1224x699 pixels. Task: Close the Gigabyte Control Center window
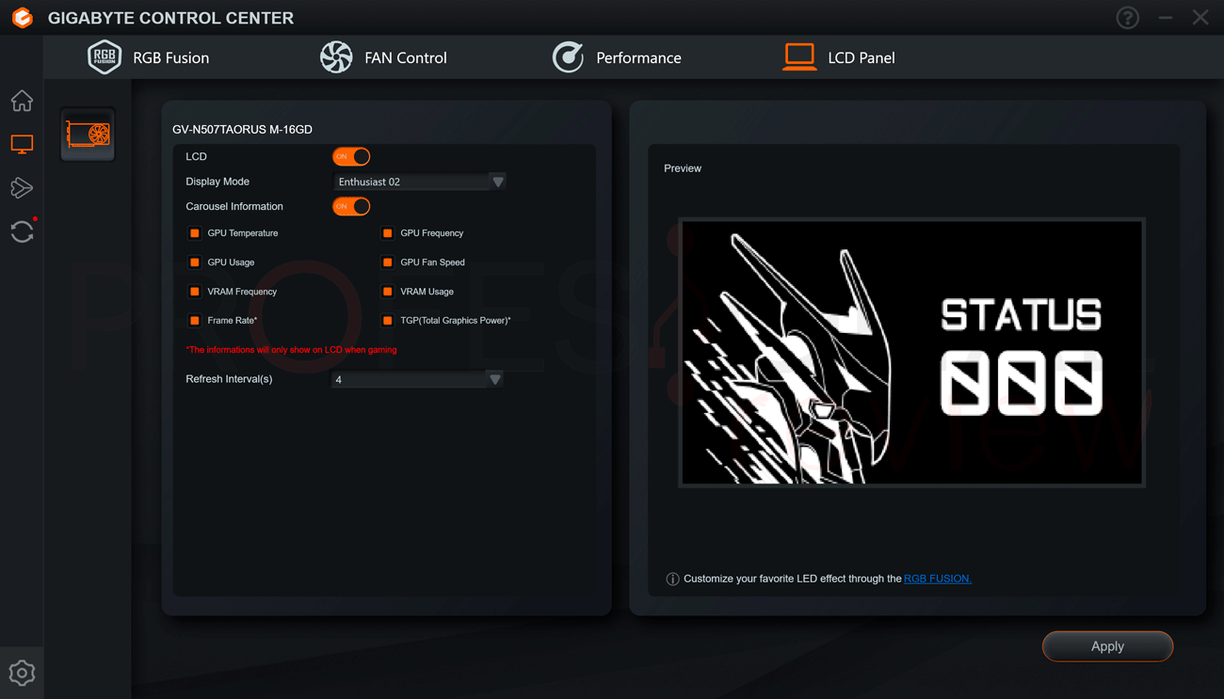pyautogui.click(x=1200, y=17)
